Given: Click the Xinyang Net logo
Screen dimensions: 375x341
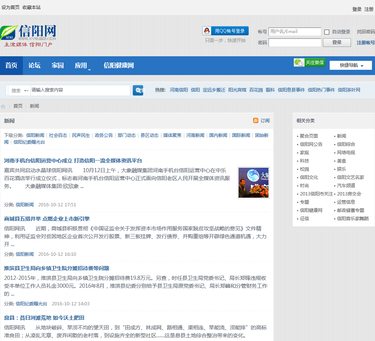Looking at the screenshot, I should pos(28,36).
